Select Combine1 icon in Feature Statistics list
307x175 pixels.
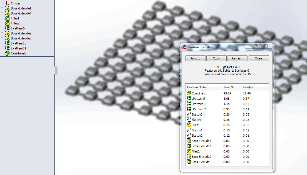[x=189, y=93]
